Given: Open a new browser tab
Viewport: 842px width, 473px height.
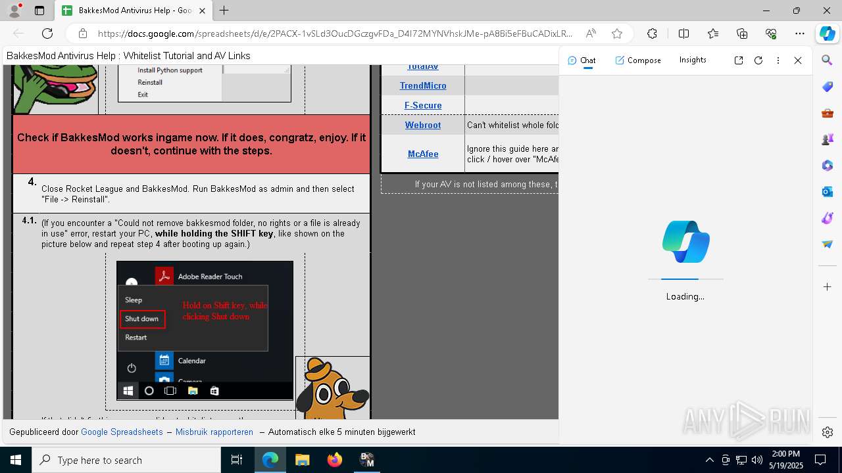Looking at the screenshot, I should [x=224, y=11].
